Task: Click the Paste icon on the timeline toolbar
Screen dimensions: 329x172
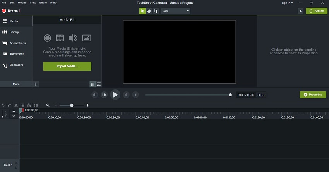Action: [x=29, y=105]
